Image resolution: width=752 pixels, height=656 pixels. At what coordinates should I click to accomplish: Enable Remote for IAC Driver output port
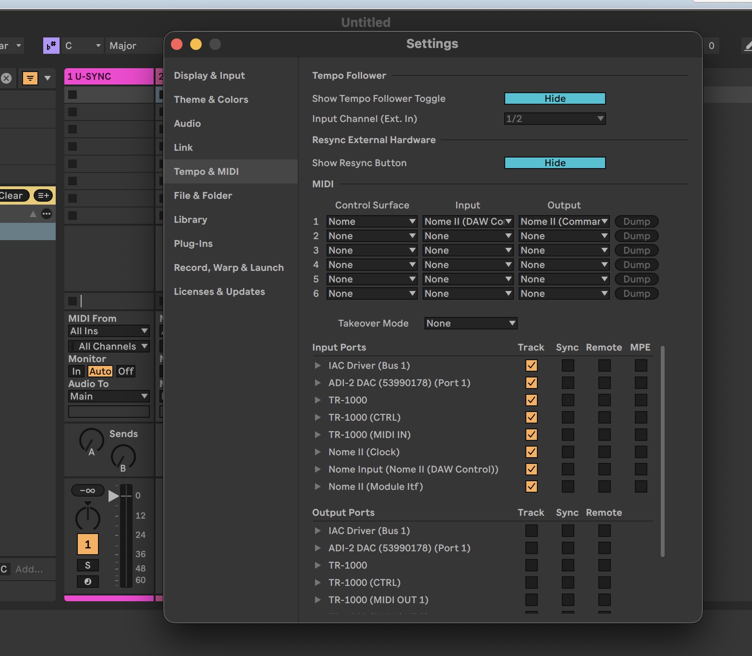pyautogui.click(x=604, y=531)
